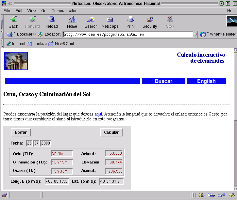Click the vertical page scrollbar
Viewport: 237px width, 200px height.
[x=235, y=147]
